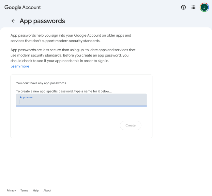Viewport: 212px width, 196px height.
Task: Open the Help question mark icon
Action: tap(183, 7)
